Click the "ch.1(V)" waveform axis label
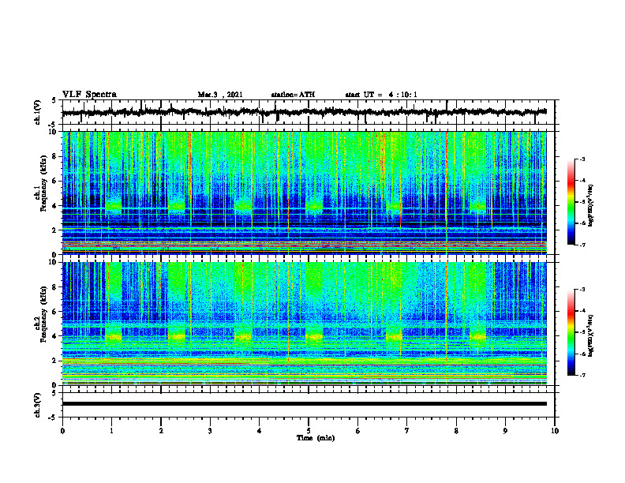 (x=38, y=112)
